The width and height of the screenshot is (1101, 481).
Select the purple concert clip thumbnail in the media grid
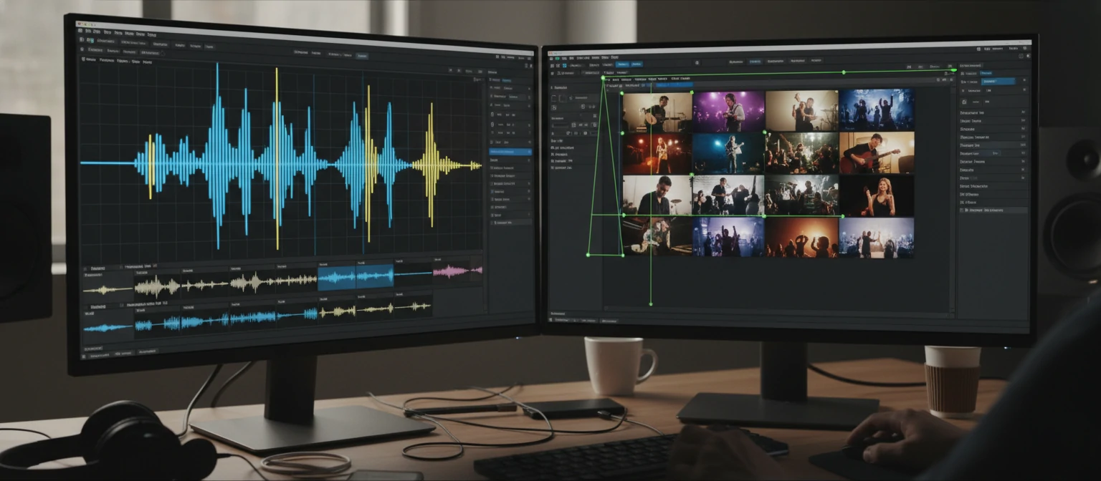pos(729,109)
